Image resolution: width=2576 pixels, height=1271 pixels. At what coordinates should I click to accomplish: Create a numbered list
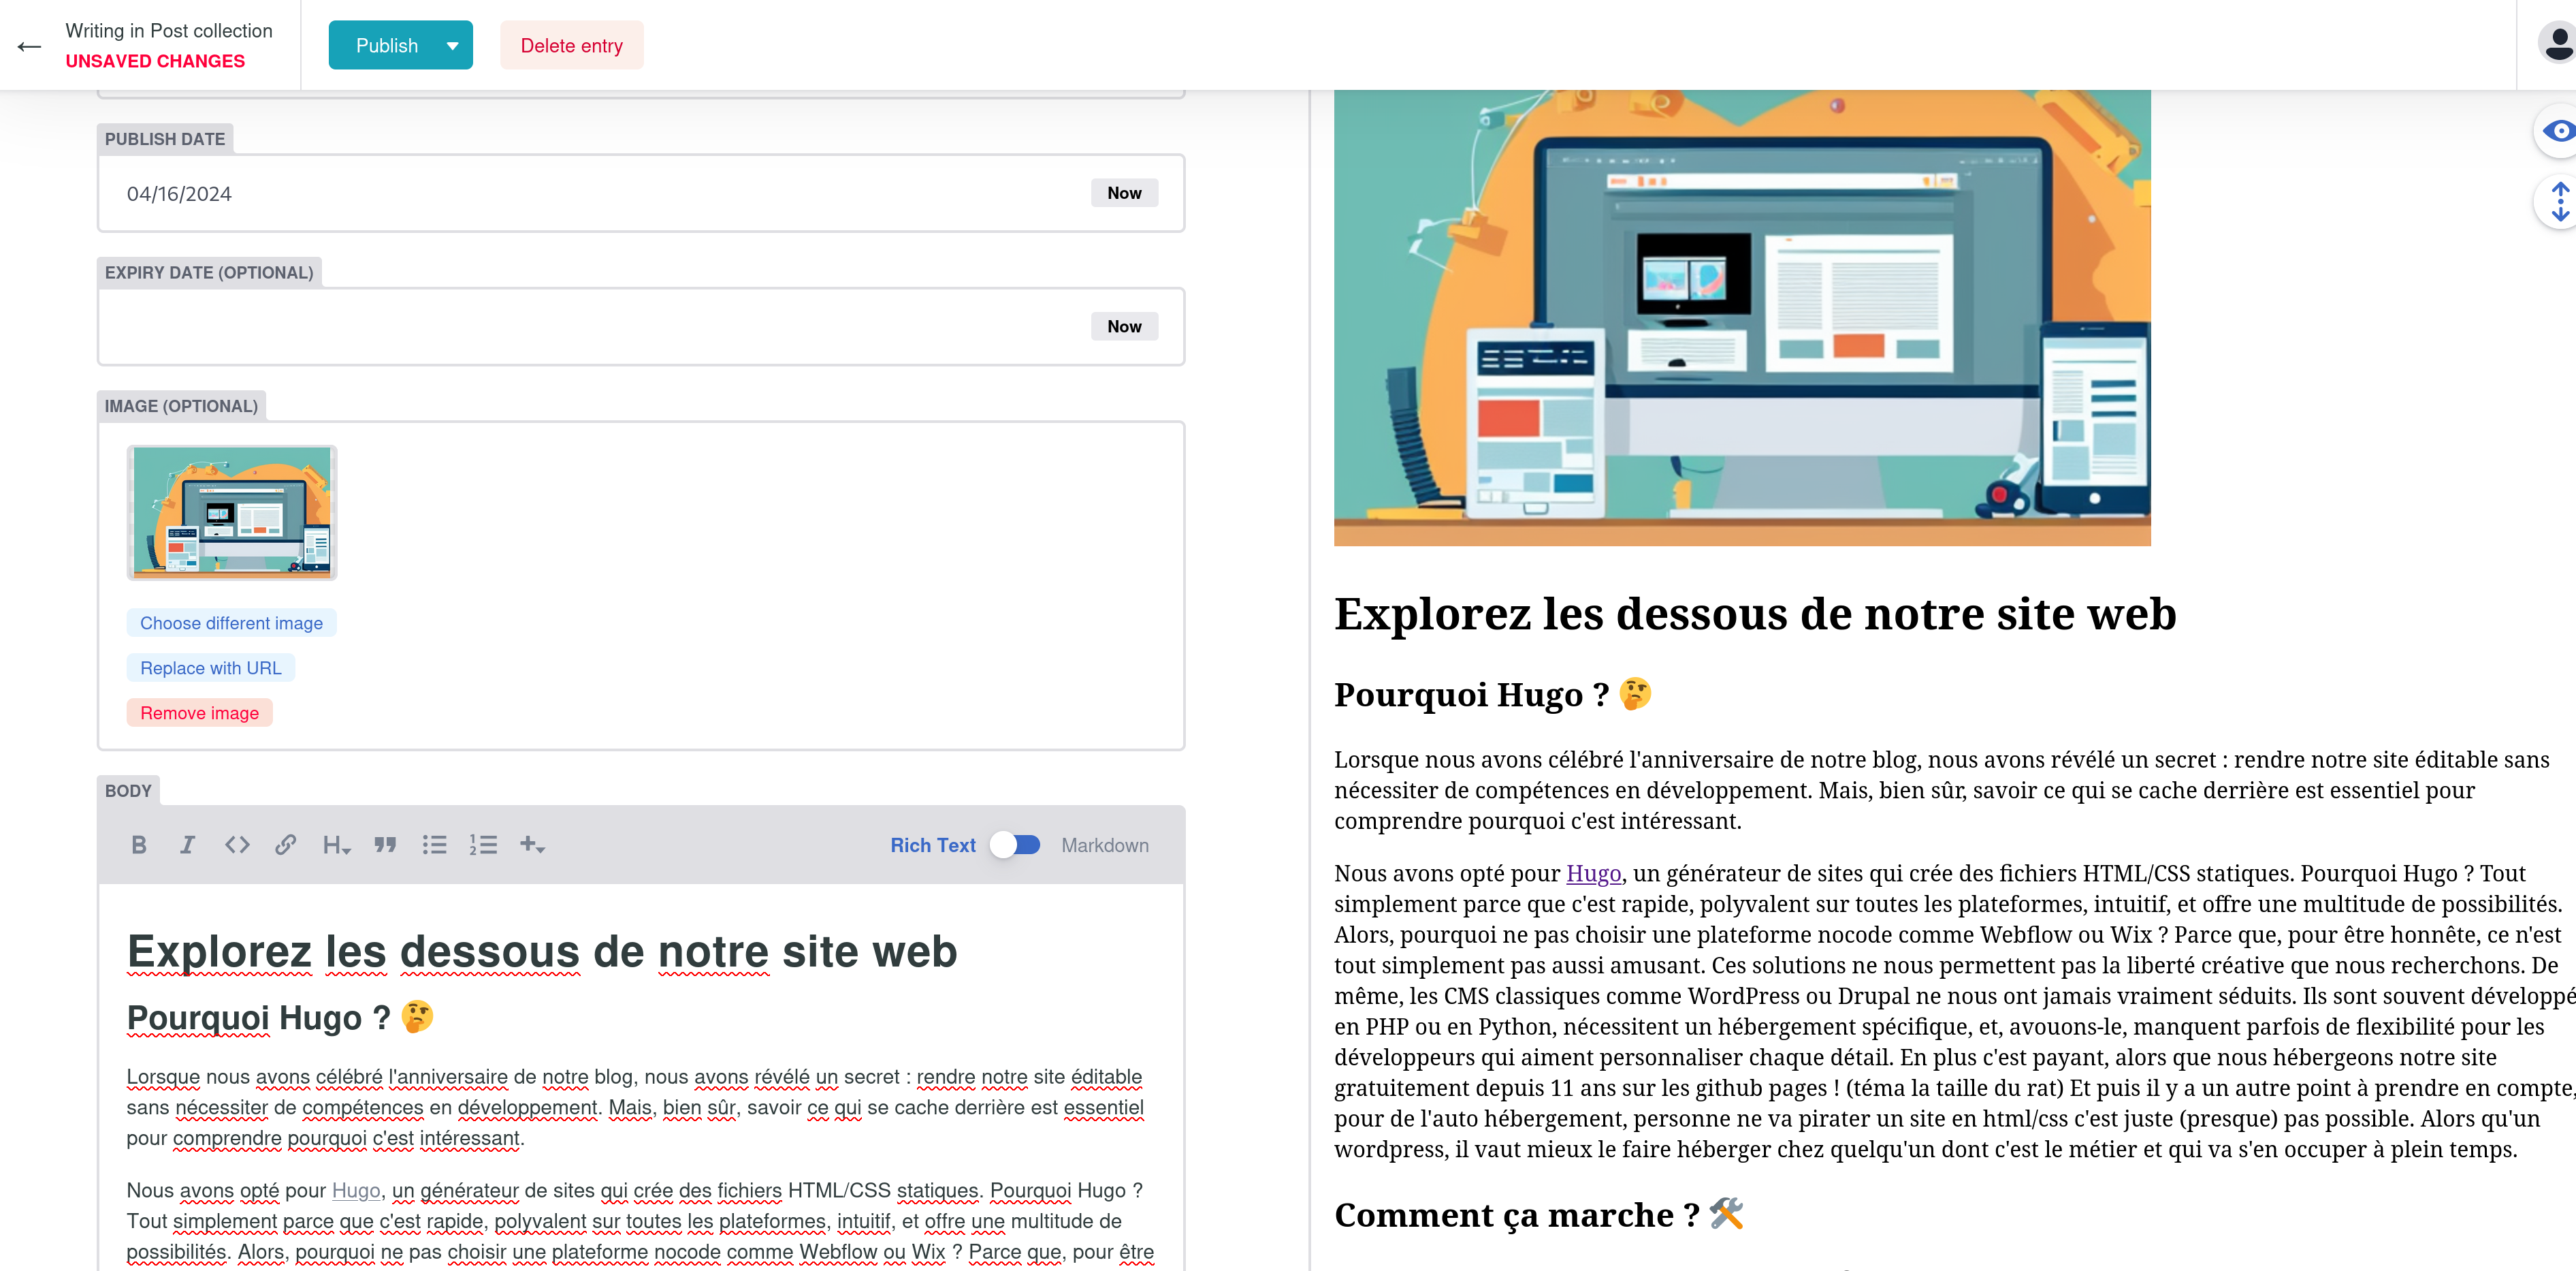(483, 845)
